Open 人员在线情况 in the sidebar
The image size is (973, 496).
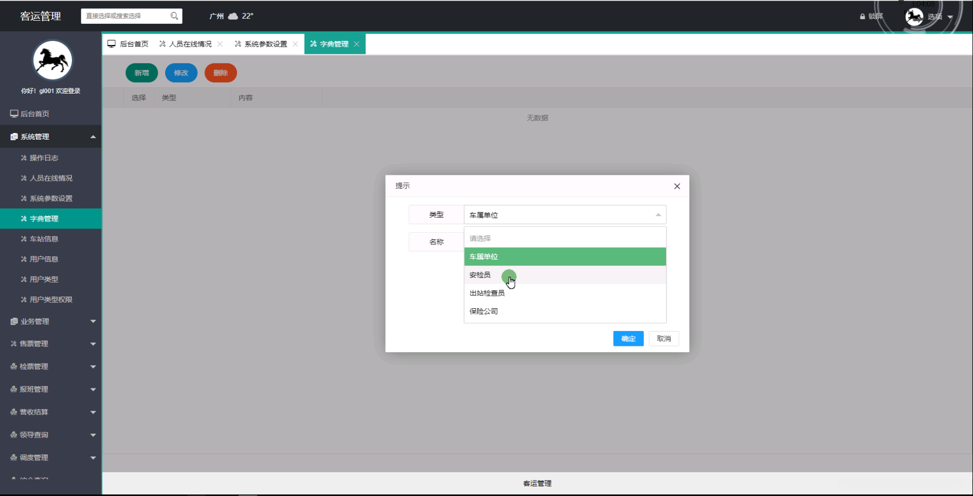pos(51,178)
